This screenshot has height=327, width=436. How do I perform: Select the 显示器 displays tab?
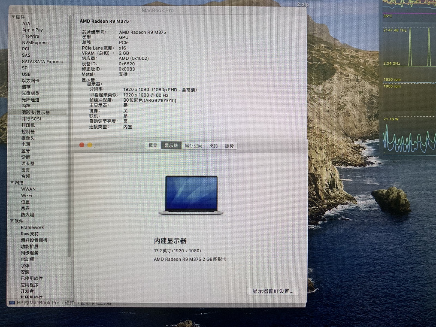(x=171, y=146)
